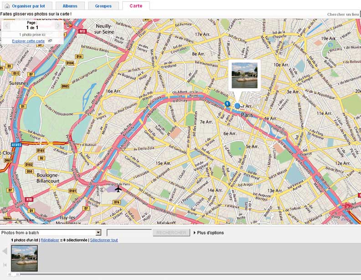Click the new-window icon beside Explorer cette carte

tap(50, 41)
